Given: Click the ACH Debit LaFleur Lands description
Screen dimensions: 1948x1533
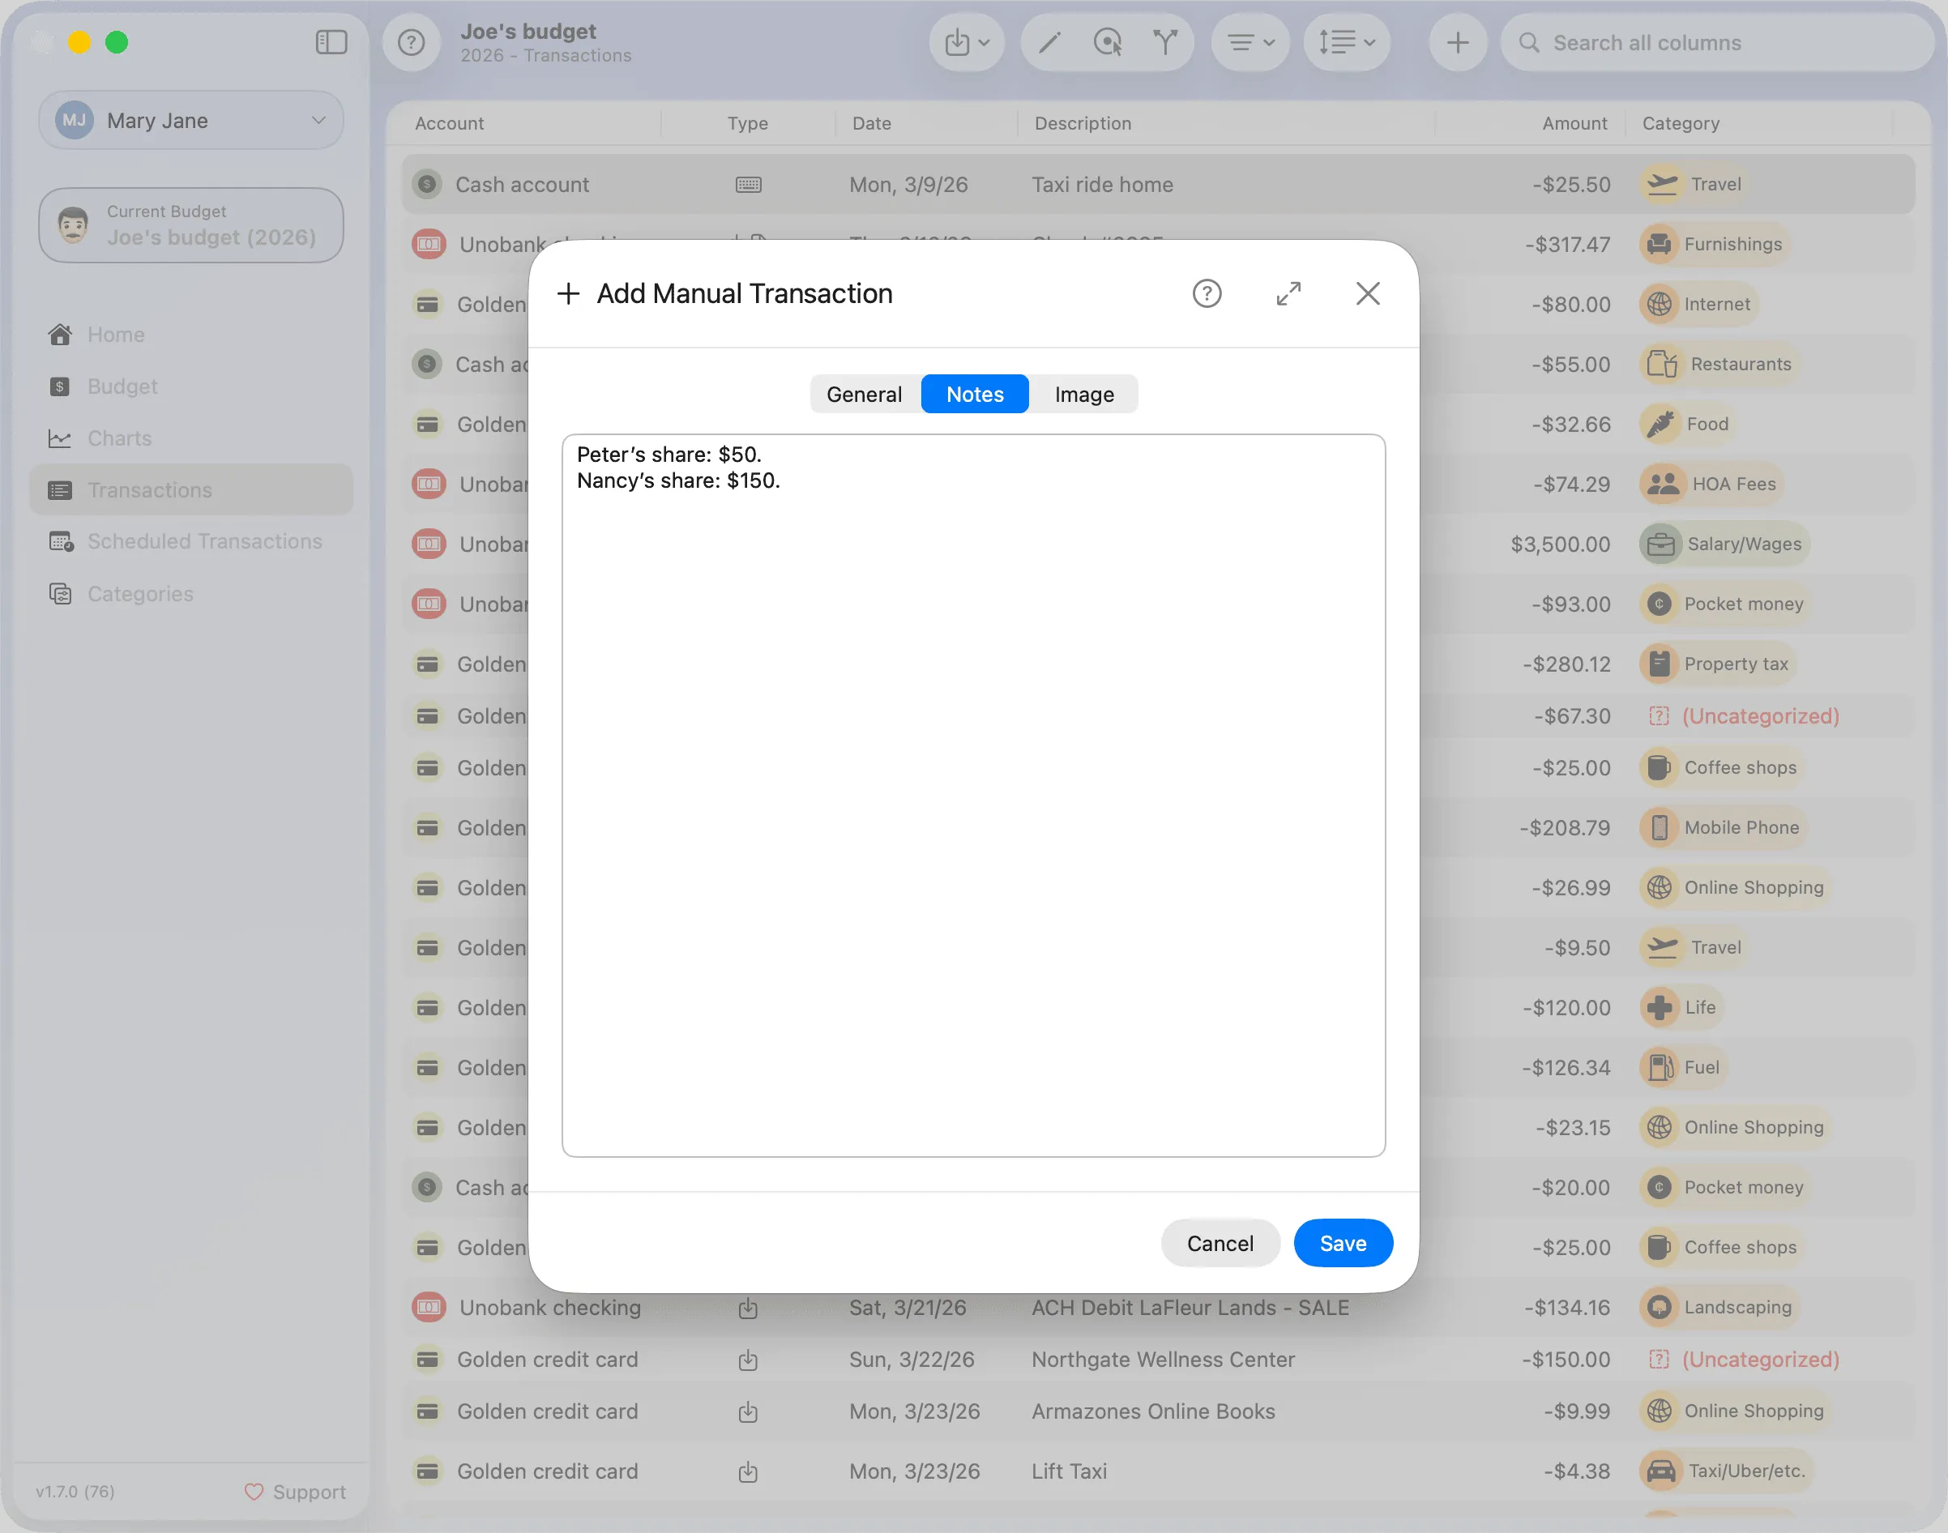Looking at the screenshot, I should (x=1190, y=1307).
